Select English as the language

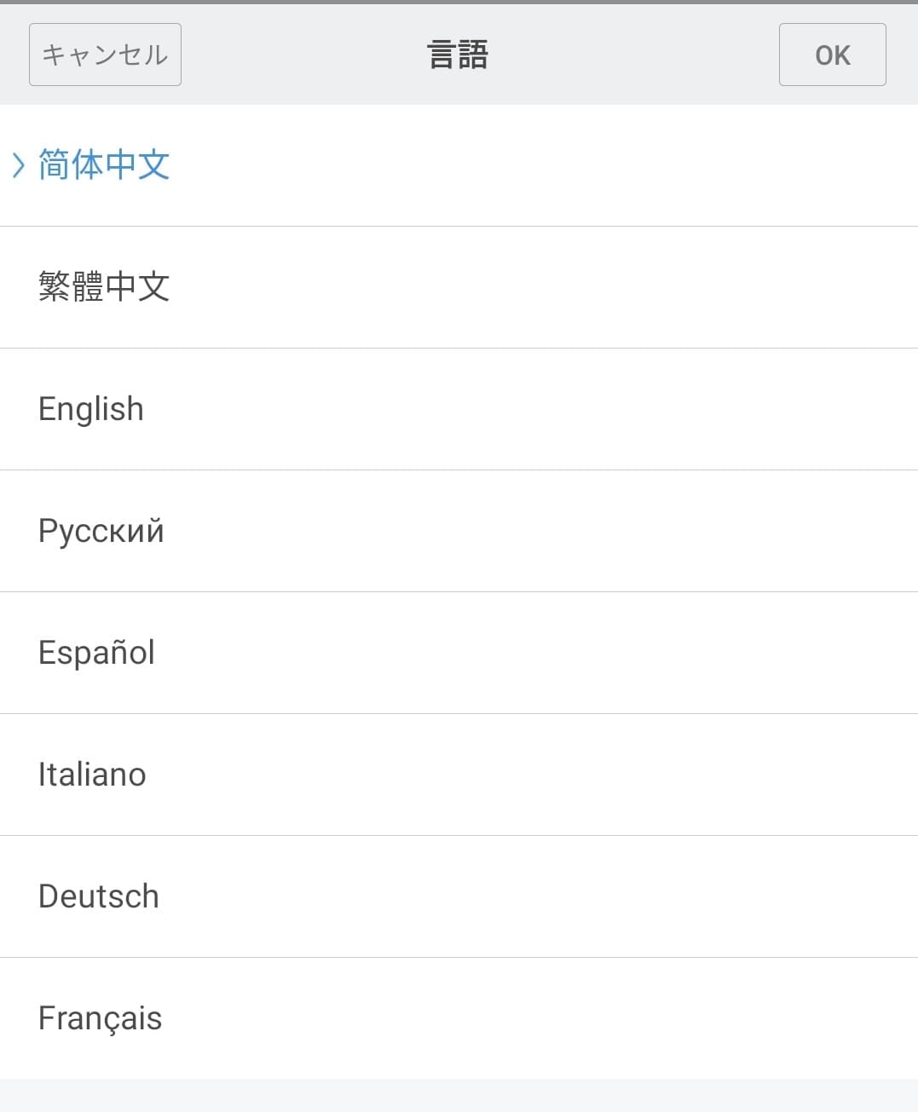click(91, 409)
